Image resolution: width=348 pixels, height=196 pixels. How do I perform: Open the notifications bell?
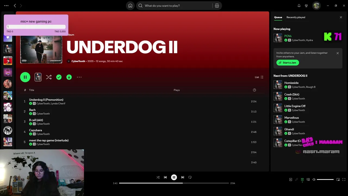point(299,6)
